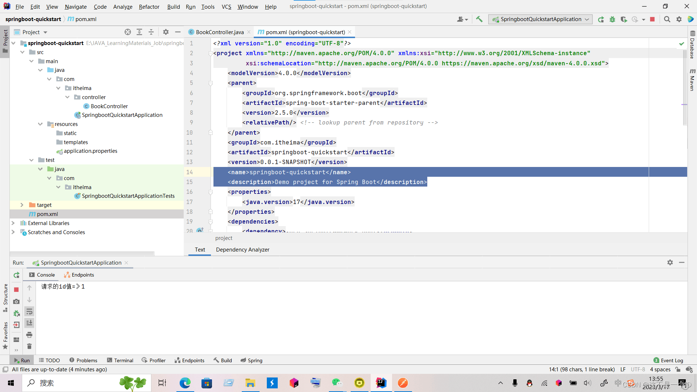Open the Database tool window on the right edge
697x392 pixels.
692,45
